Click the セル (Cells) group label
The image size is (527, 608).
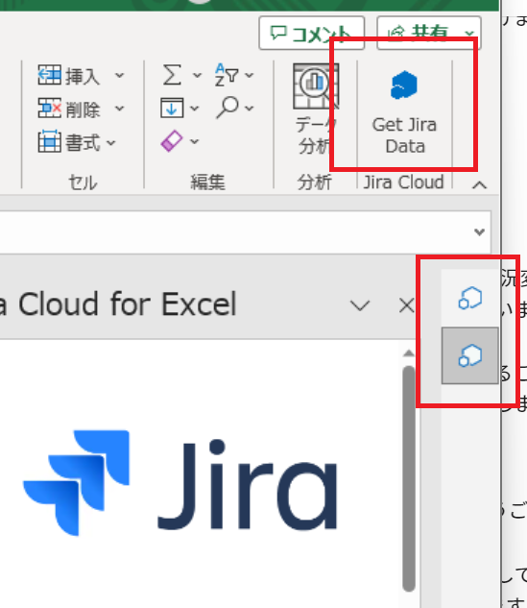[83, 182]
